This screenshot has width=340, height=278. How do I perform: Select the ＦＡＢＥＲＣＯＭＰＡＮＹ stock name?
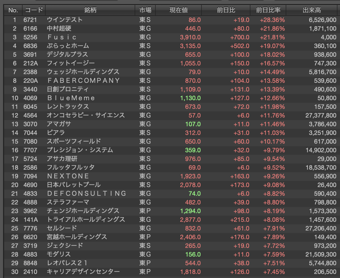[83, 81]
